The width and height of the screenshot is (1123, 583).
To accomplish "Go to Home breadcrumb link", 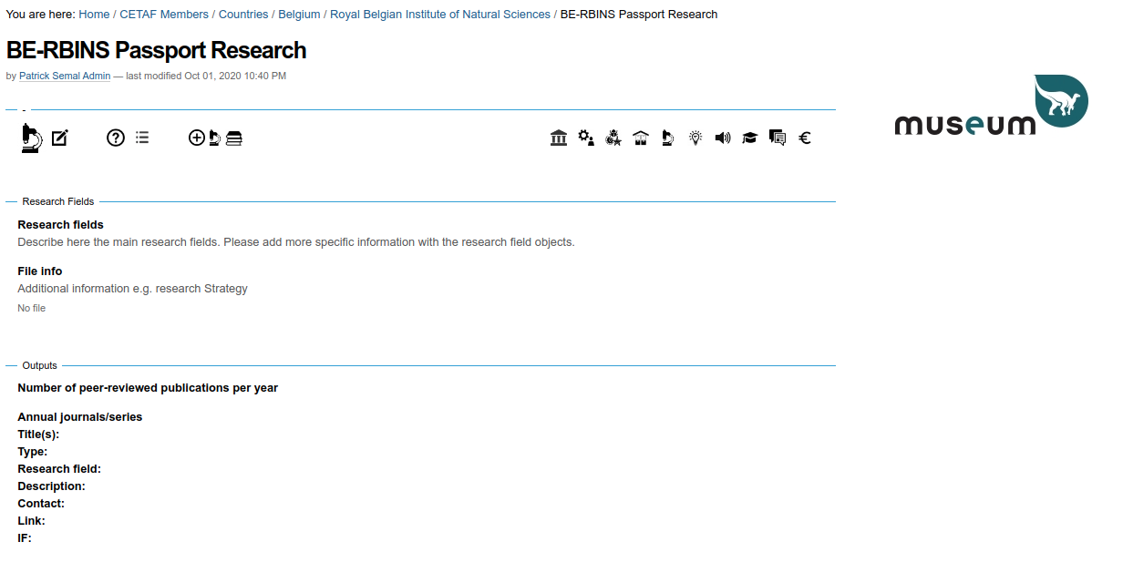I will (x=94, y=15).
